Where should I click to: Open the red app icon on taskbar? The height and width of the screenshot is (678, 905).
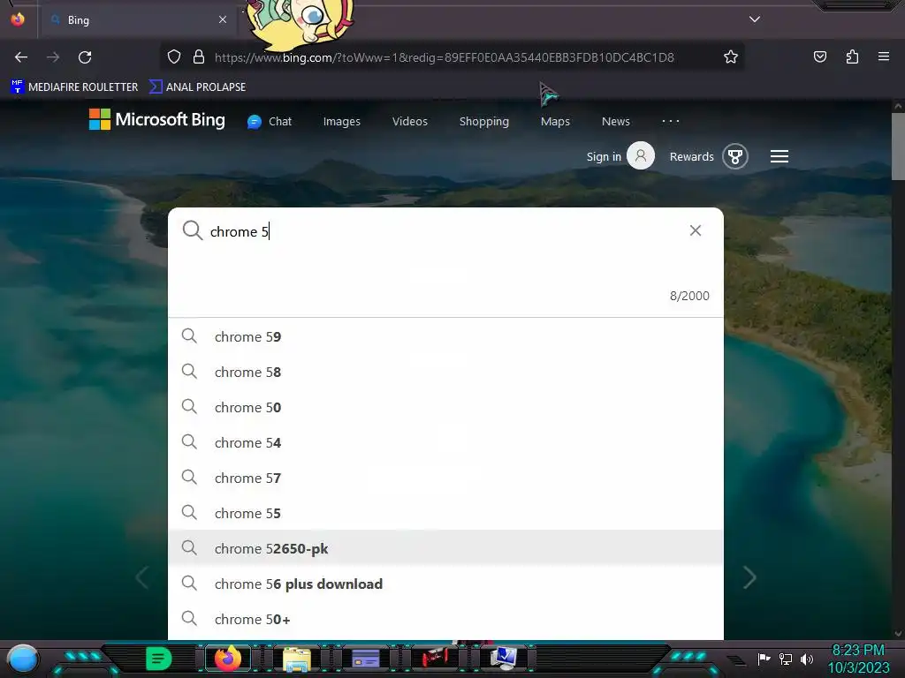point(435,657)
